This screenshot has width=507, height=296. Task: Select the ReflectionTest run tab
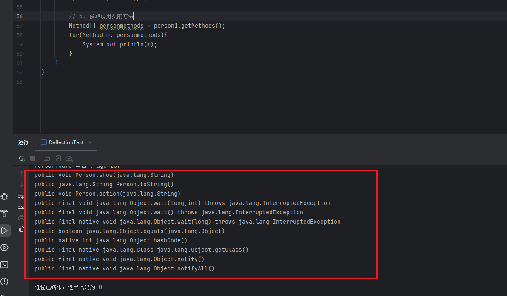tap(66, 142)
